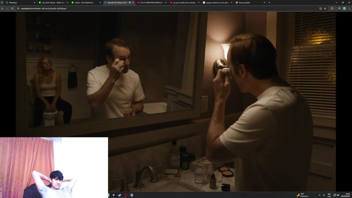Switch to the Lian_Sorth Stream Watch Live tab
The image size is (352, 198).
(x=53, y=2)
